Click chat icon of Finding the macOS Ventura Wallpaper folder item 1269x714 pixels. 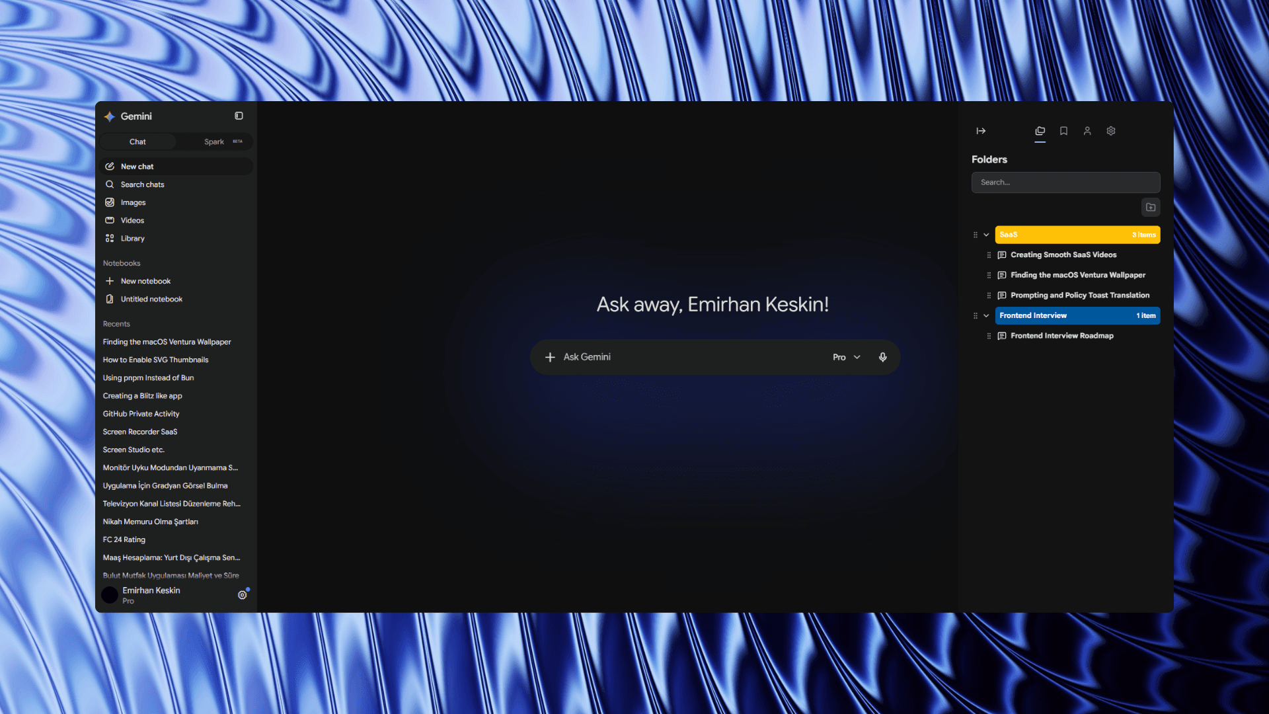tap(1002, 275)
